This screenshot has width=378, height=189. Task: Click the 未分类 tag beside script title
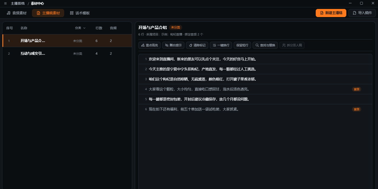(x=176, y=27)
